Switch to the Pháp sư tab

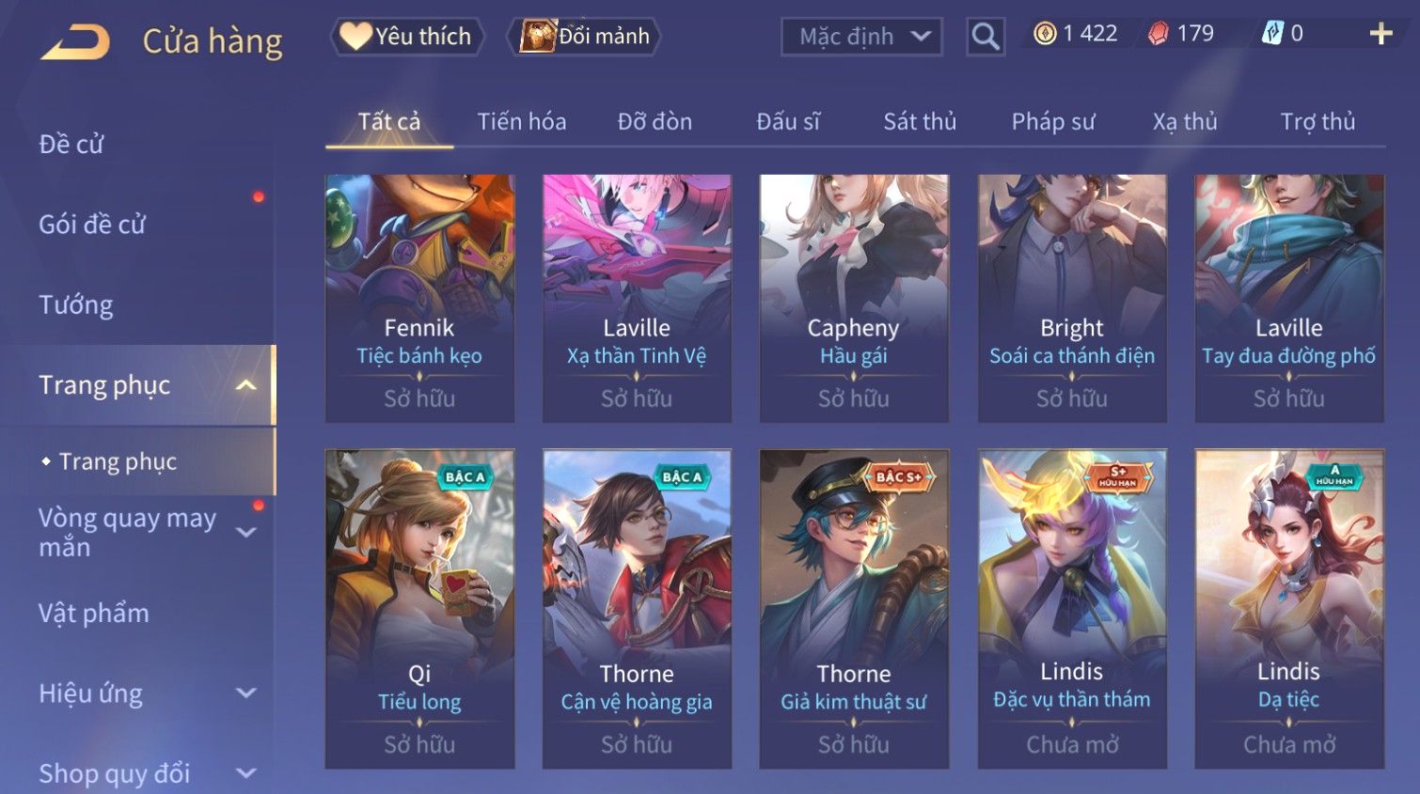1053,121
